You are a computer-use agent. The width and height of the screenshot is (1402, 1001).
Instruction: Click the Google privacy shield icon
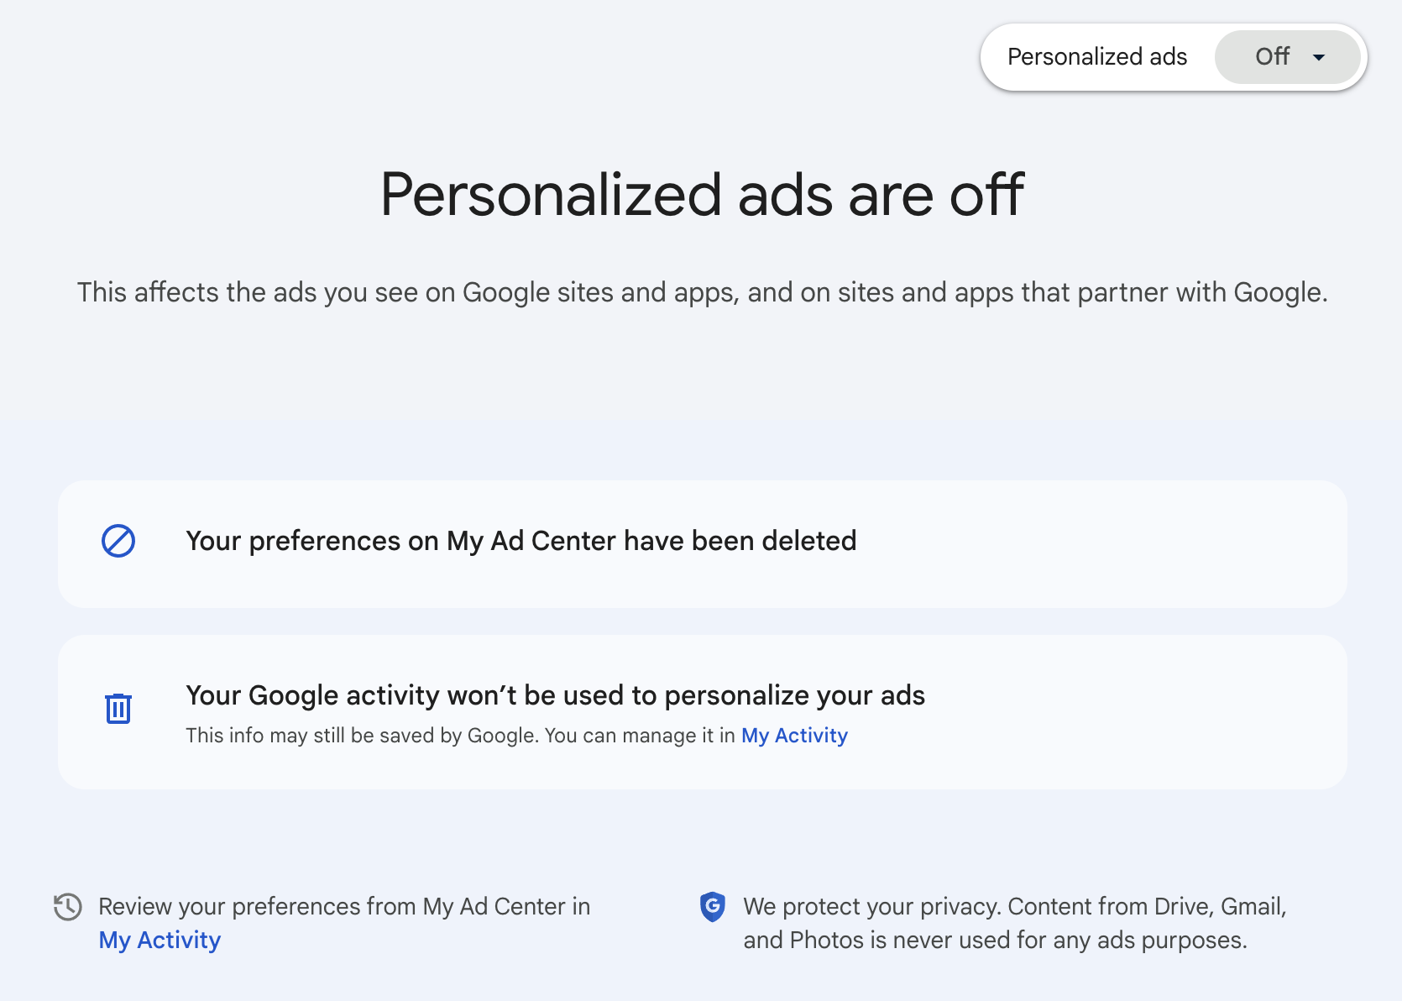(713, 907)
